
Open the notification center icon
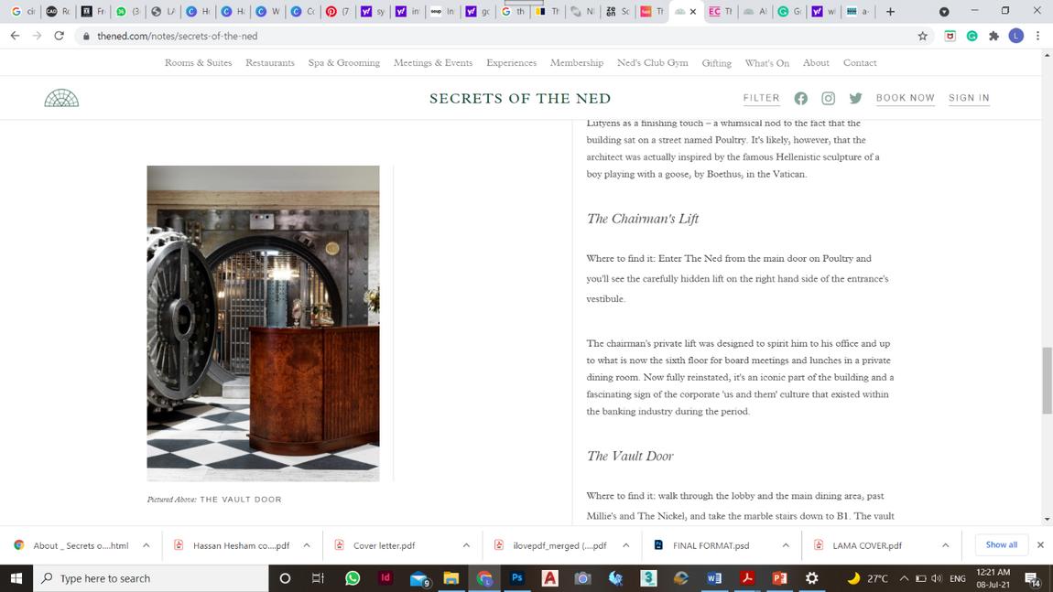click(1033, 578)
